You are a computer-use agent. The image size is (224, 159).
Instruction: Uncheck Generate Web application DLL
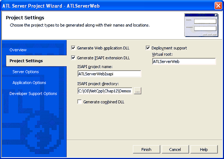74,48
